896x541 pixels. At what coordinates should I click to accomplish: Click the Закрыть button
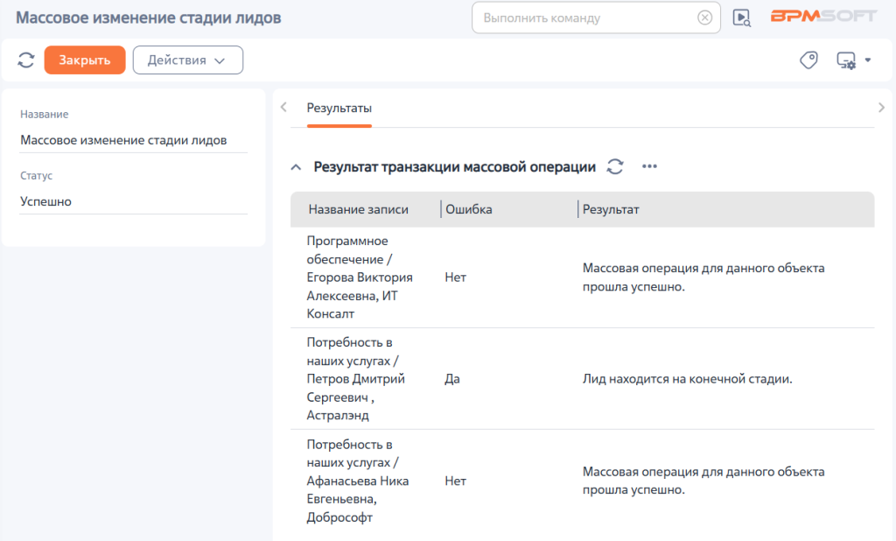point(85,60)
